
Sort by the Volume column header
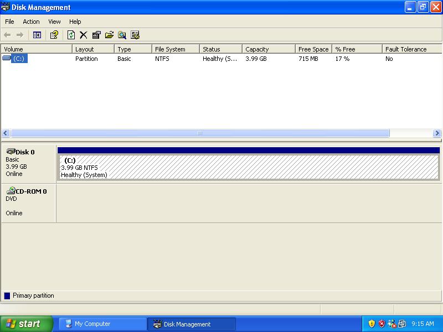tap(37, 49)
